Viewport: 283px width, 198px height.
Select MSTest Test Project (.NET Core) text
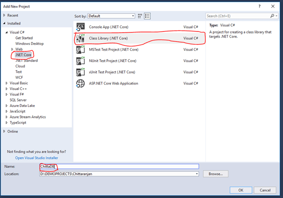[x=114, y=49]
